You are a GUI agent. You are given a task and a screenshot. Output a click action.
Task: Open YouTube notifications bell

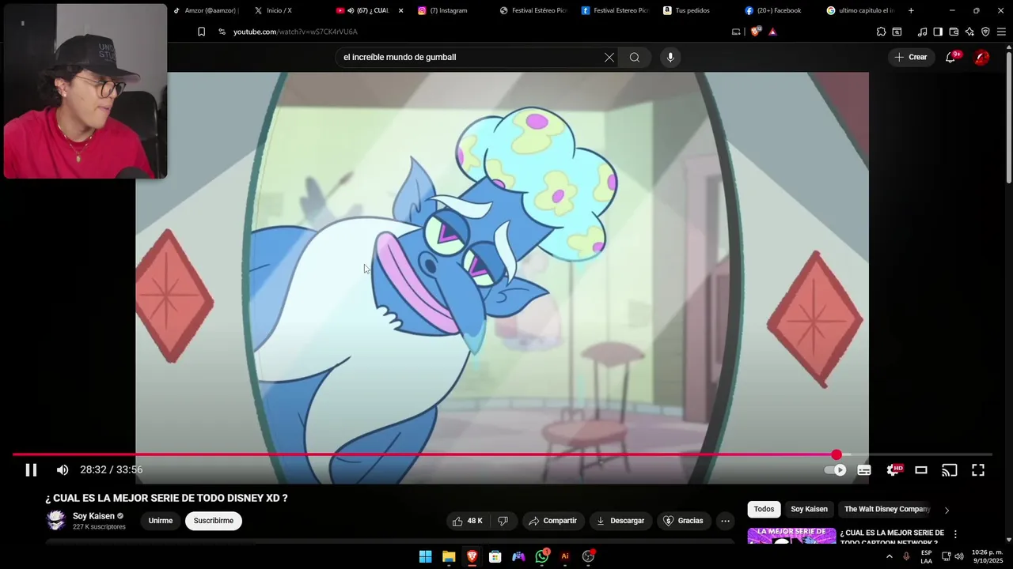point(950,57)
